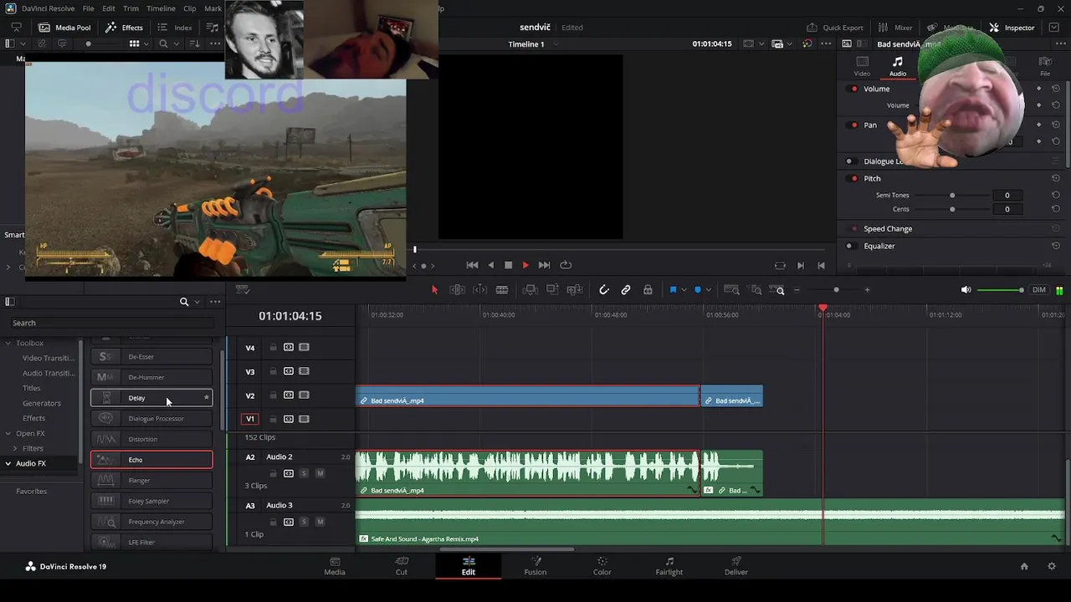Choose the Dynamic Trim Mode tool
The height and width of the screenshot is (602, 1071).
pos(479,290)
